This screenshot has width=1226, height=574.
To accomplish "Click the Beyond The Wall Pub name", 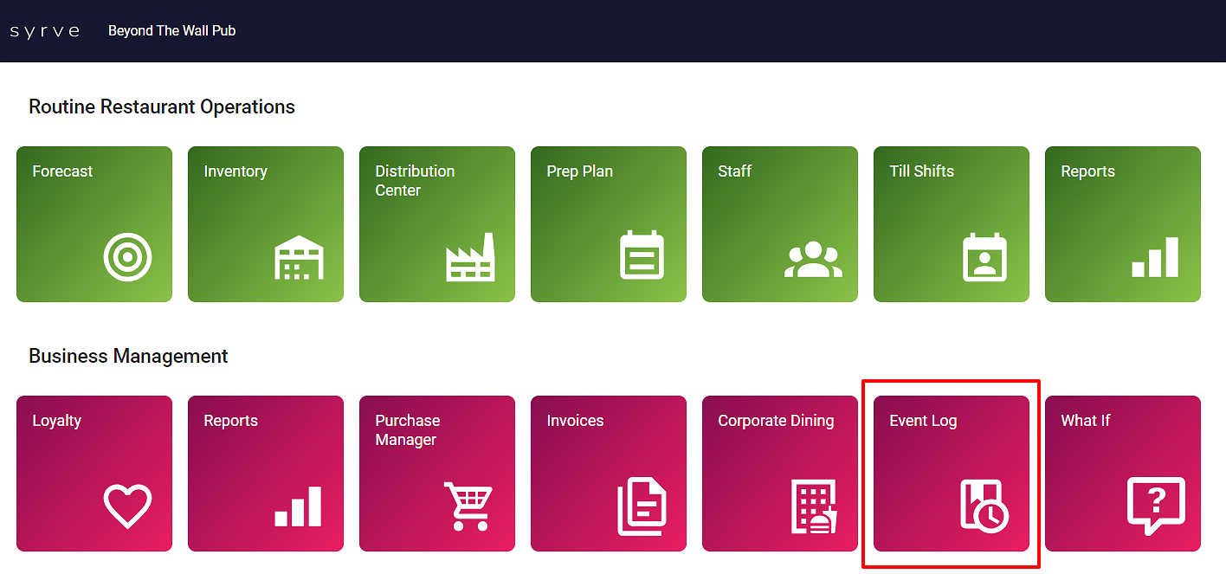I will click(x=171, y=31).
